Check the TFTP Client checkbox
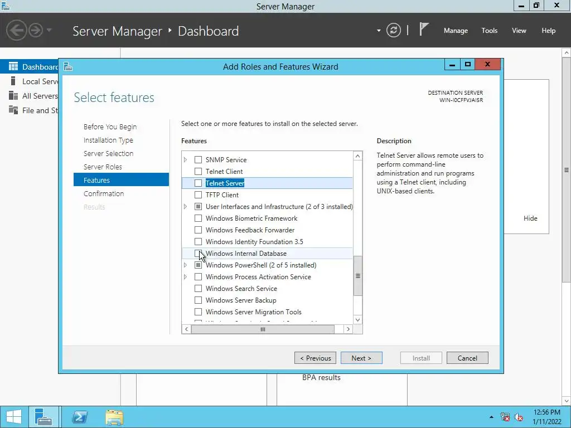571x428 pixels. (x=198, y=194)
